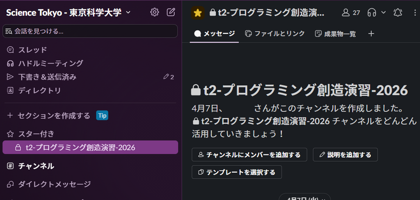Expand Science Tokyo workspace name menu
The height and width of the screenshot is (200, 420).
pyautogui.click(x=68, y=12)
